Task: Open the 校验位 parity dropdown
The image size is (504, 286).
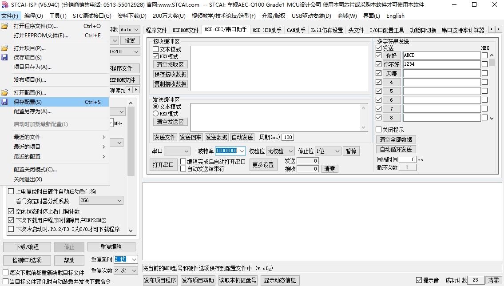Action: coord(280,151)
